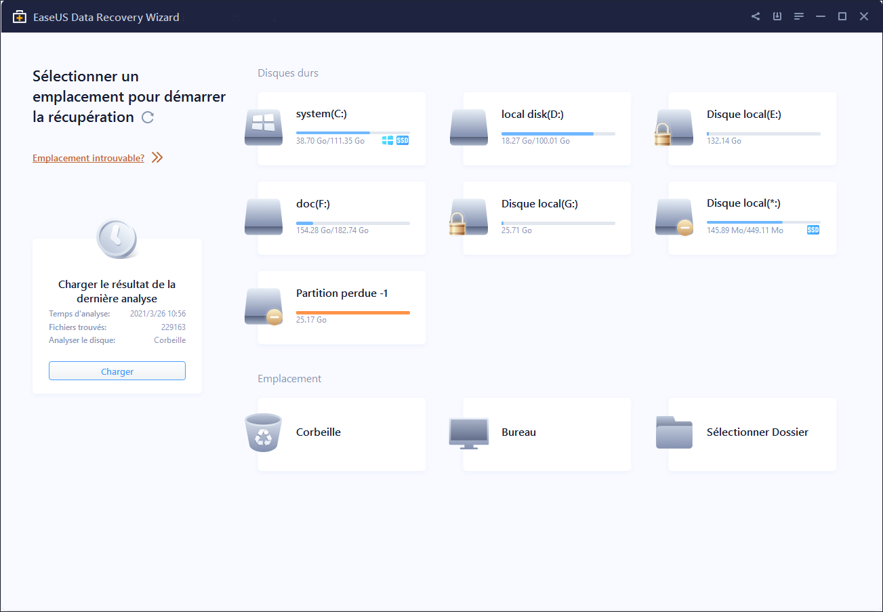This screenshot has width=883, height=612.
Task: Open the Emplacement introuvable? link
Action: (89, 158)
